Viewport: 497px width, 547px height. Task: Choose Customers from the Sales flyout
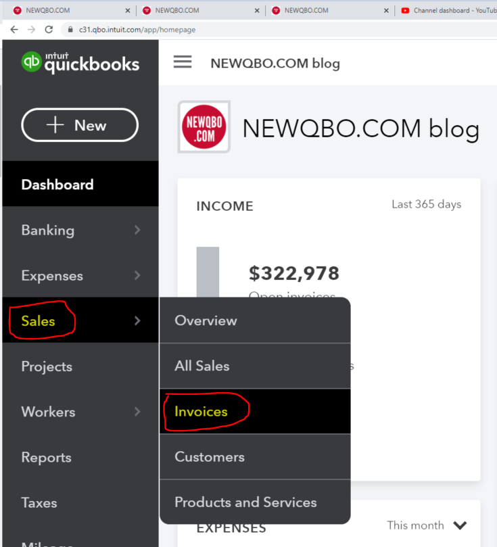255,456
